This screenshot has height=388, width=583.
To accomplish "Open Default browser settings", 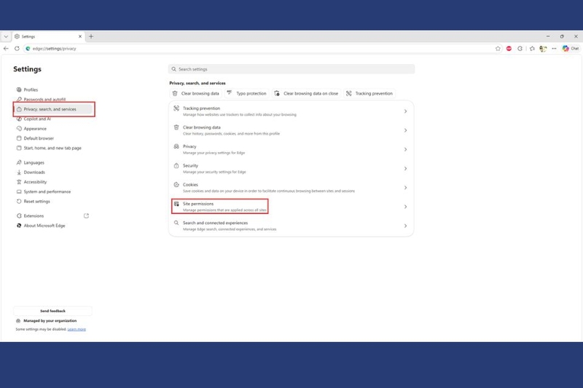I will tap(39, 138).
